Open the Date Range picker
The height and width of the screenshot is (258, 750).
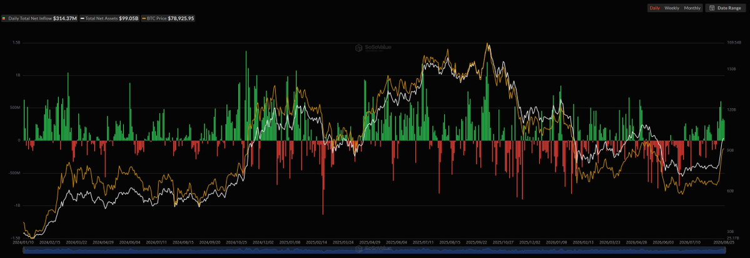click(x=724, y=8)
